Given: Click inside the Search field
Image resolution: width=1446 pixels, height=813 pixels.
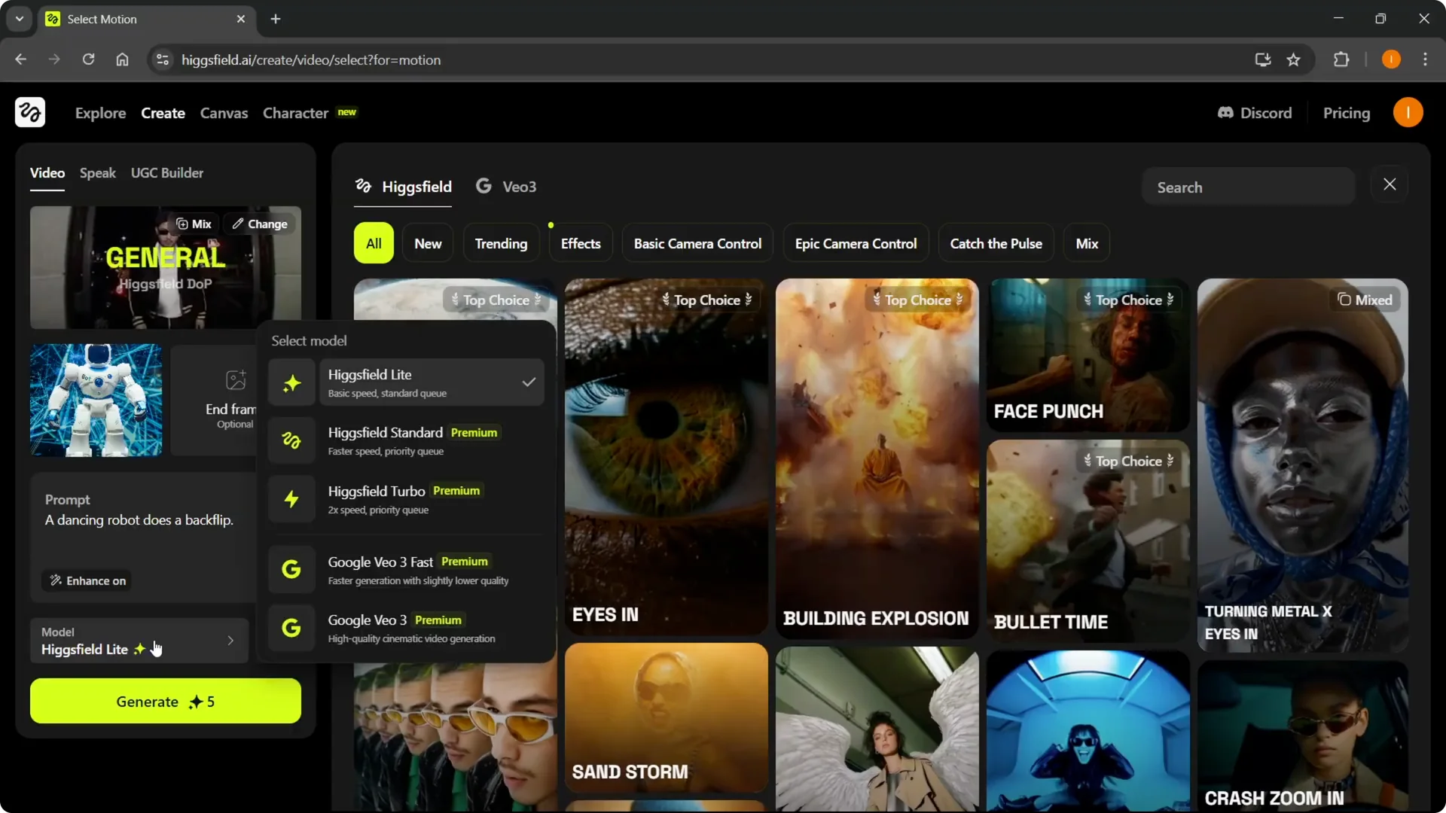Looking at the screenshot, I should 1247,187.
